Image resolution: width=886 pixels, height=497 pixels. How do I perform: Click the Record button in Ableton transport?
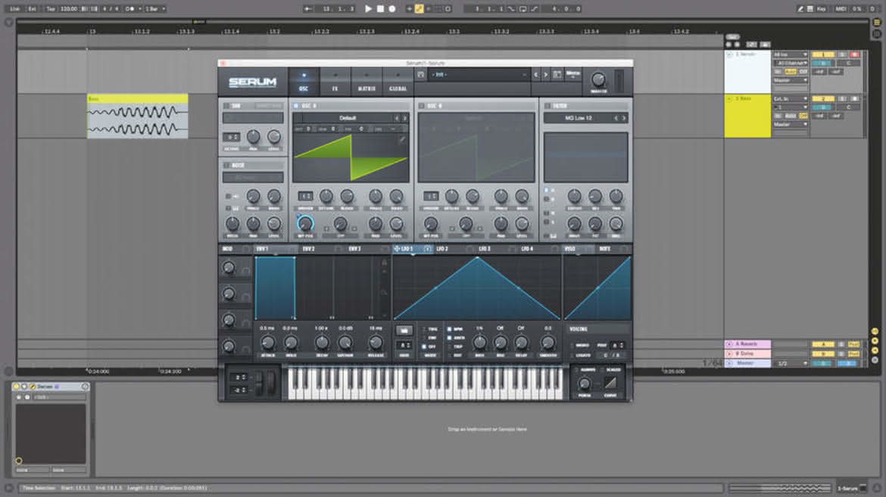(x=392, y=8)
